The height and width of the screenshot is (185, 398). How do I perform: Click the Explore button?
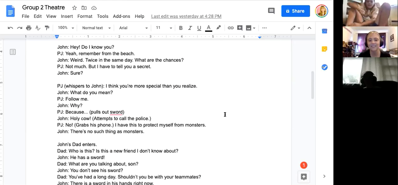304,177
